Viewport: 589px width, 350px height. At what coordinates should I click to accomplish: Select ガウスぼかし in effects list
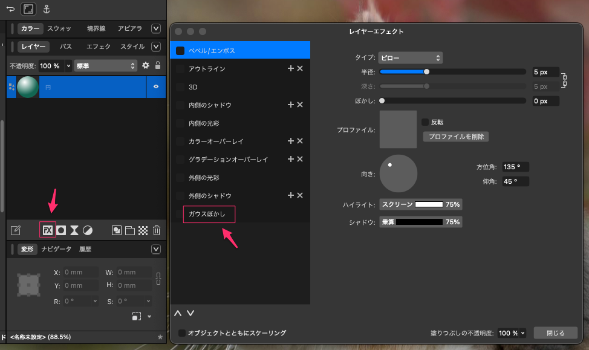[209, 214]
